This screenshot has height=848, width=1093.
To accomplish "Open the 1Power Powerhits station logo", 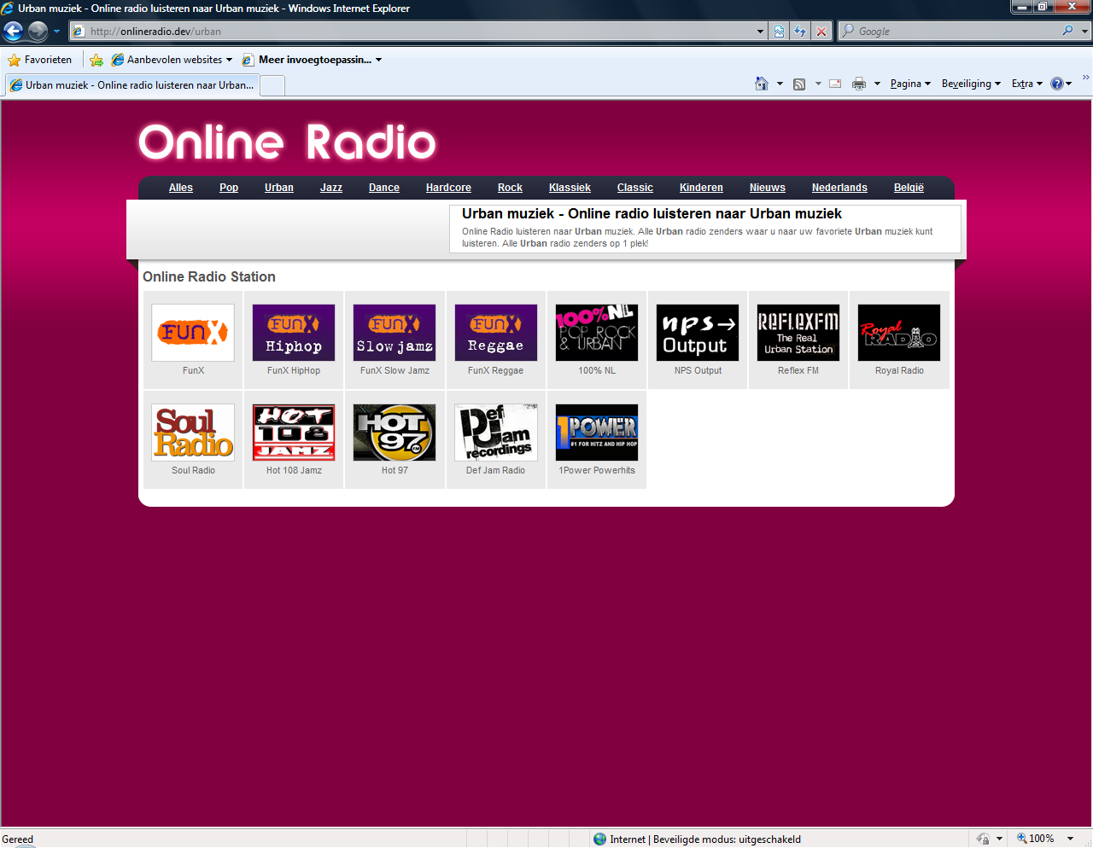I will click(597, 433).
